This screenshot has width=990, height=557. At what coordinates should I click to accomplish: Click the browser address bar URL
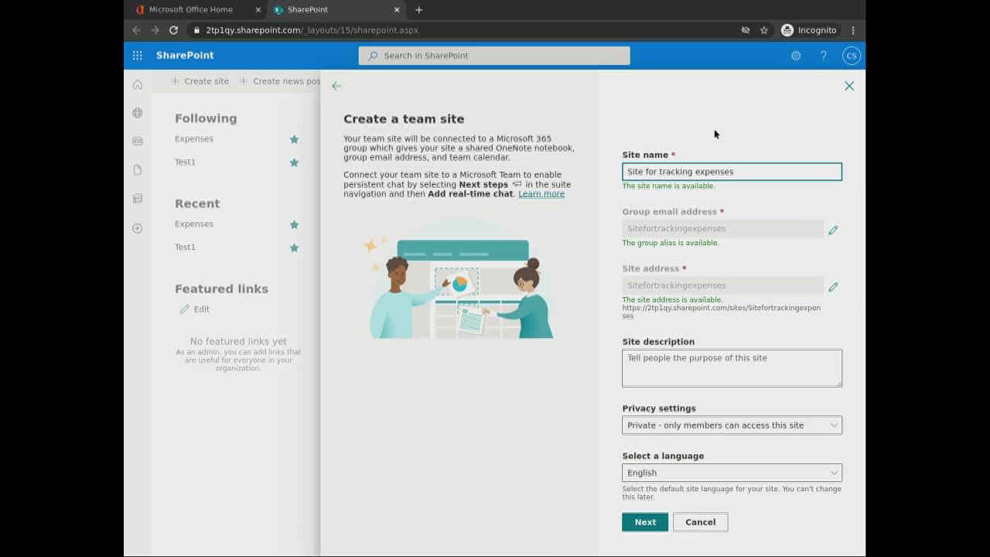312,30
